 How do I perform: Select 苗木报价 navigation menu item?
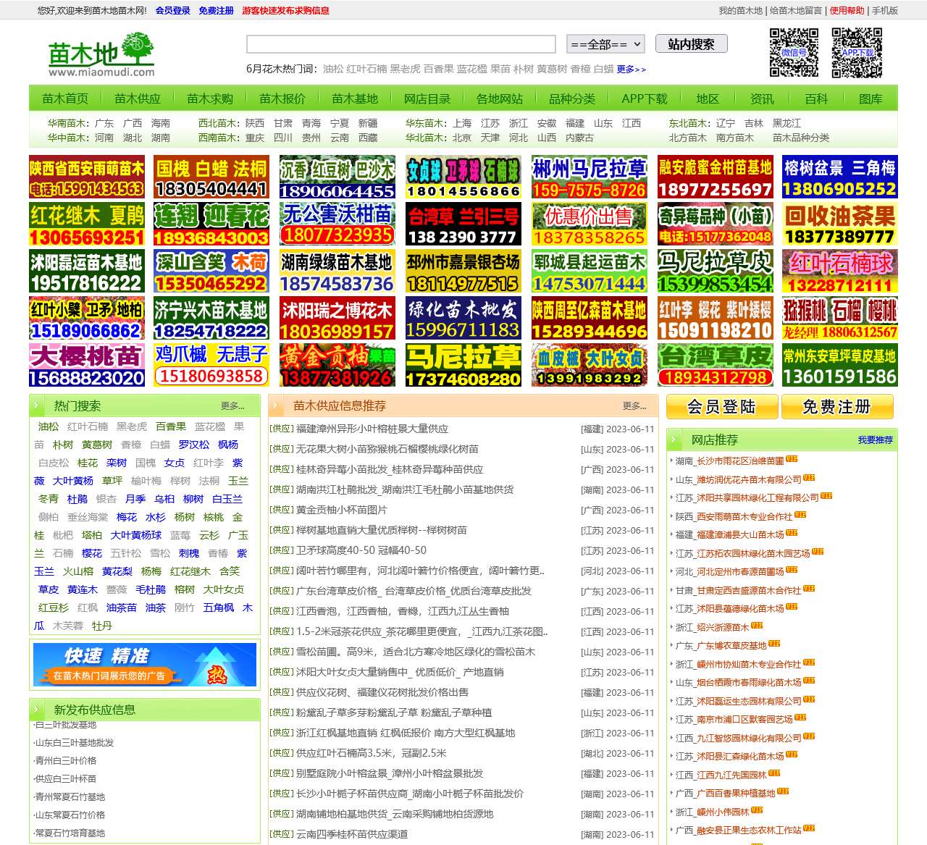pos(282,98)
